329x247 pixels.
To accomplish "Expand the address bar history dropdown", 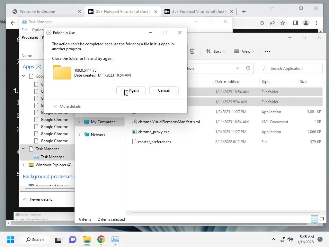I will tap(237, 68).
